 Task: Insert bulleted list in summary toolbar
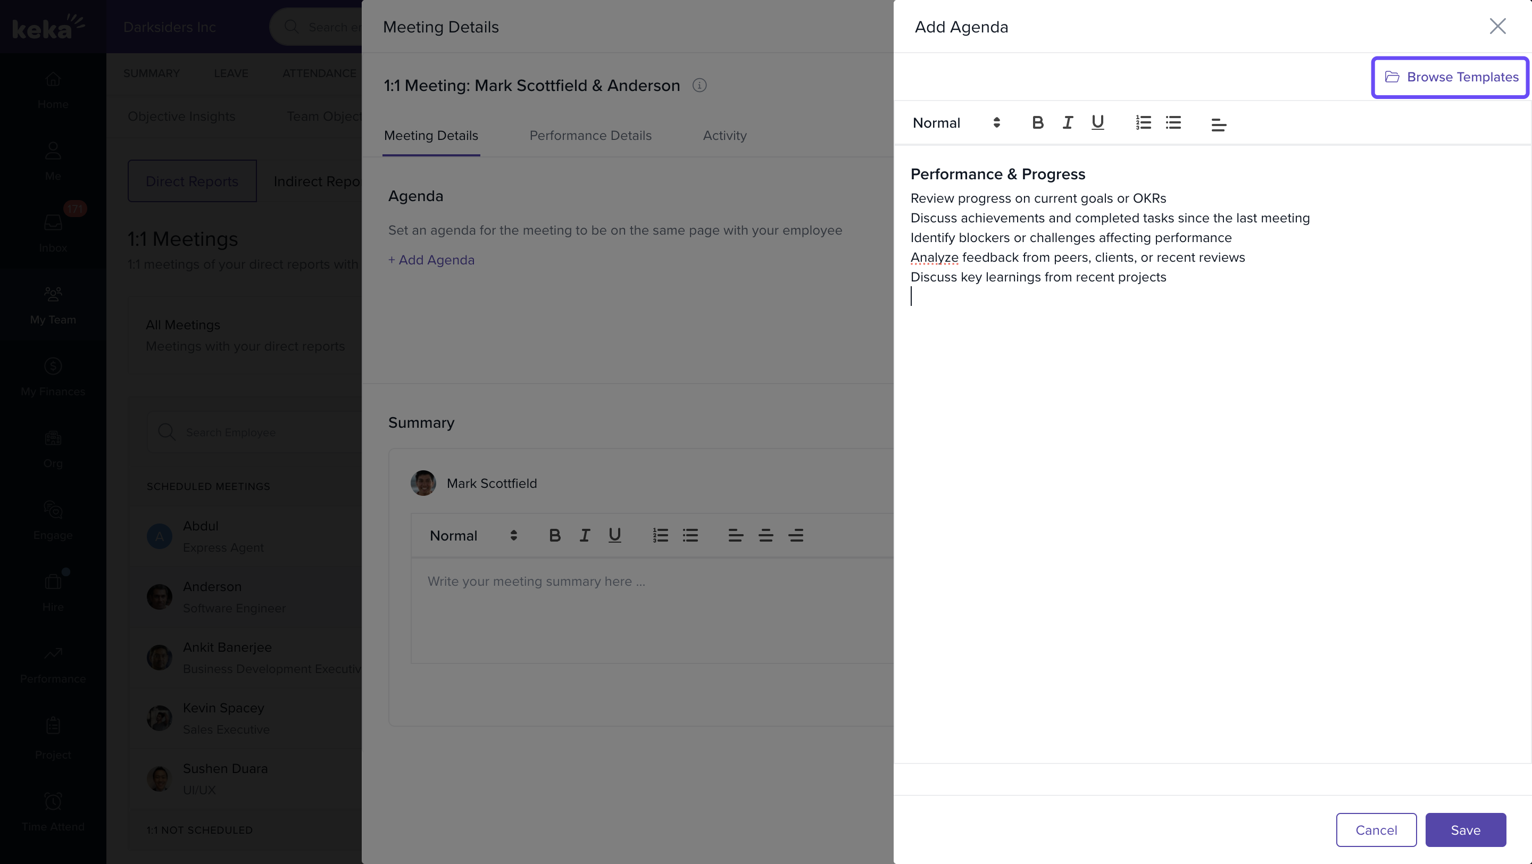coord(690,535)
